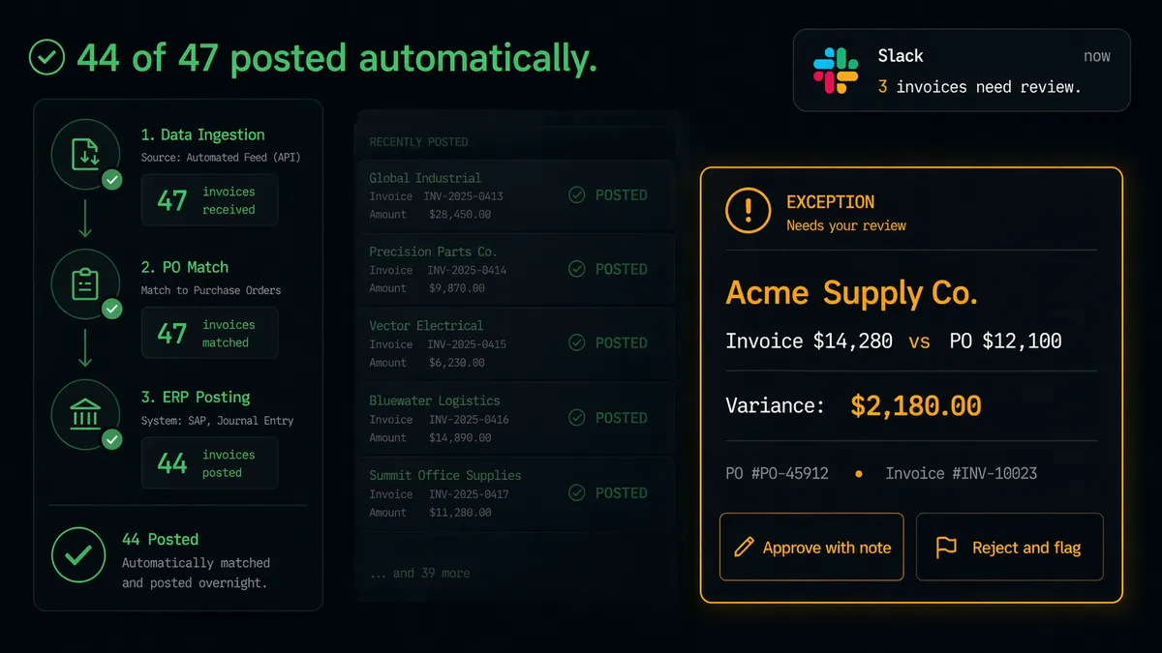
Task: Expand the Acme Supply Co. exception details
Action: pyautogui.click(x=850, y=293)
